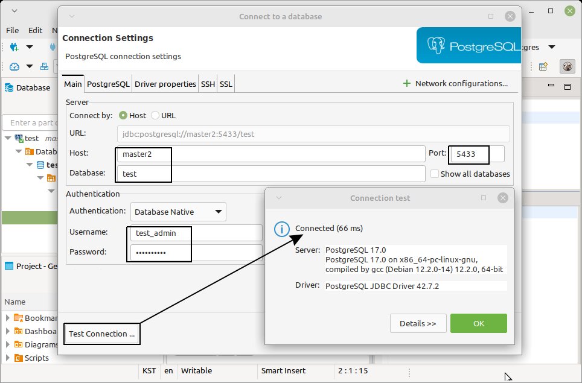Switch to the Driver properties tab
The width and height of the screenshot is (582, 383).
tap(165, 84)
